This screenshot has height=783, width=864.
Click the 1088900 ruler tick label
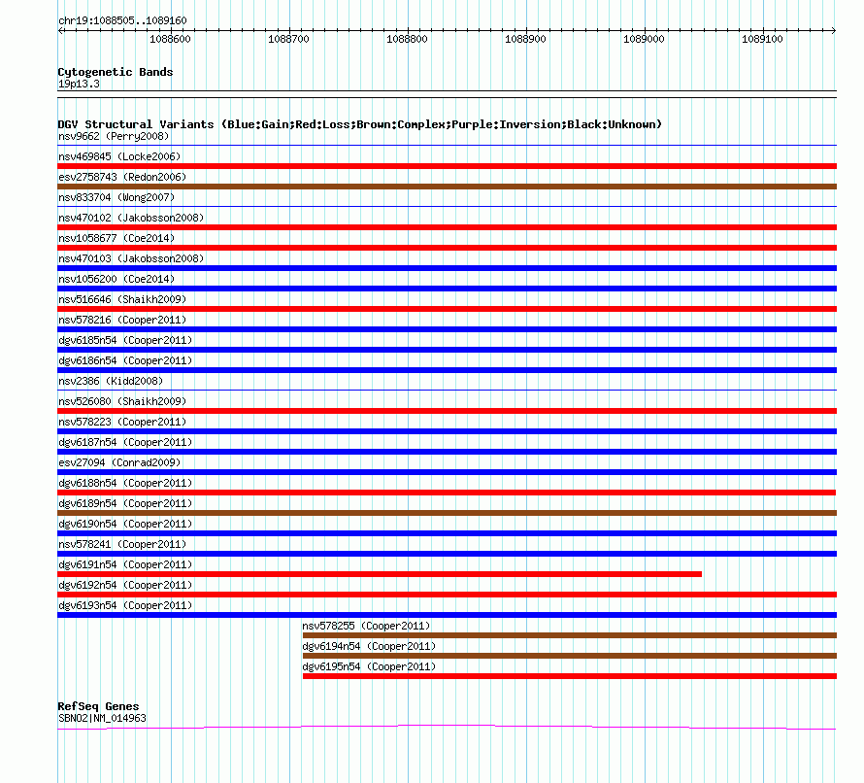(525, 39)
